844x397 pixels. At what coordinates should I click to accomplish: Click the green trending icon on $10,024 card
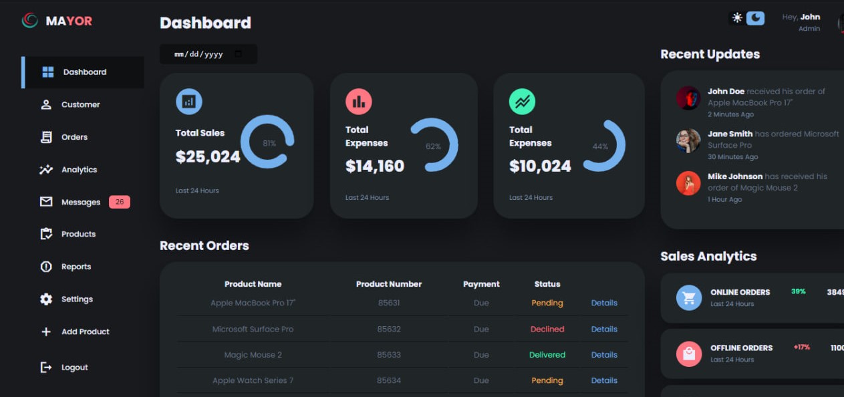(523, 102)
